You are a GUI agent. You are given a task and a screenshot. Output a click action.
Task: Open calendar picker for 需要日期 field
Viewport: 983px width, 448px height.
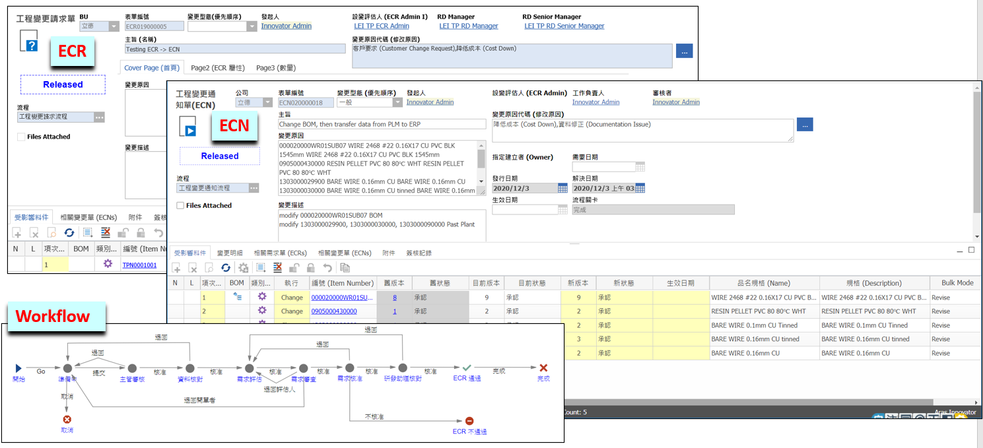pos(640,167)
